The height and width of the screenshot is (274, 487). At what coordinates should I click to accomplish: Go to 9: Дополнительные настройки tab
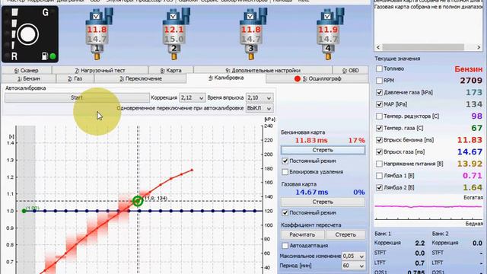point(263,71)
